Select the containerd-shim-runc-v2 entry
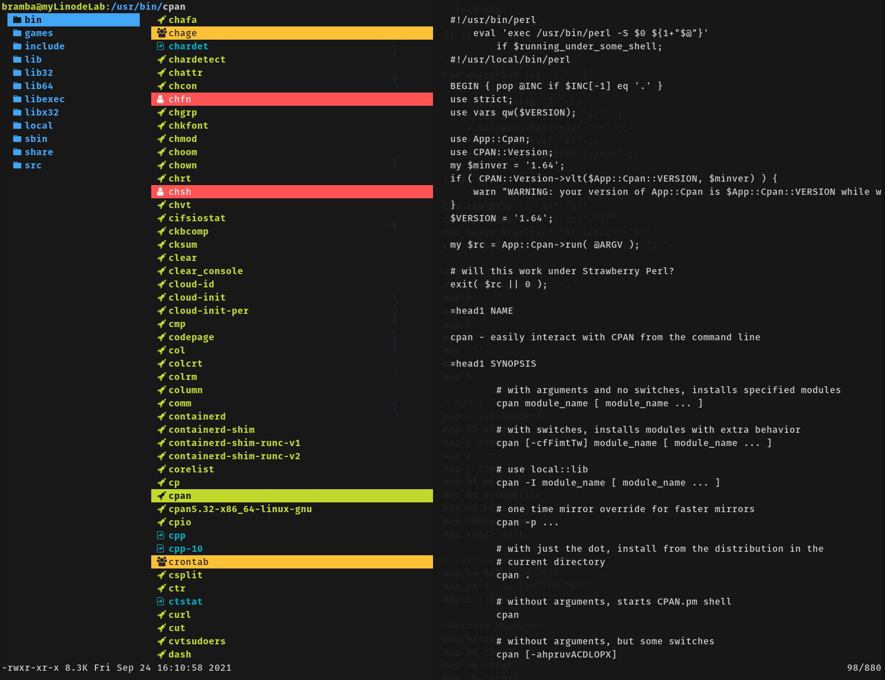This screenshot has height=680, width=885. 234,456
